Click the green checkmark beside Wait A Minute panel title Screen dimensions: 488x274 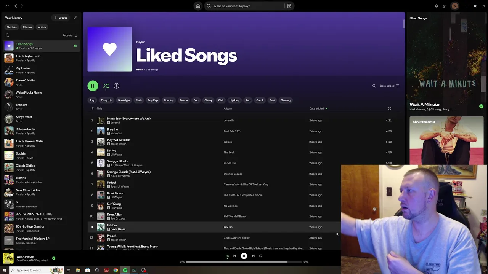[x=481, y=107]
